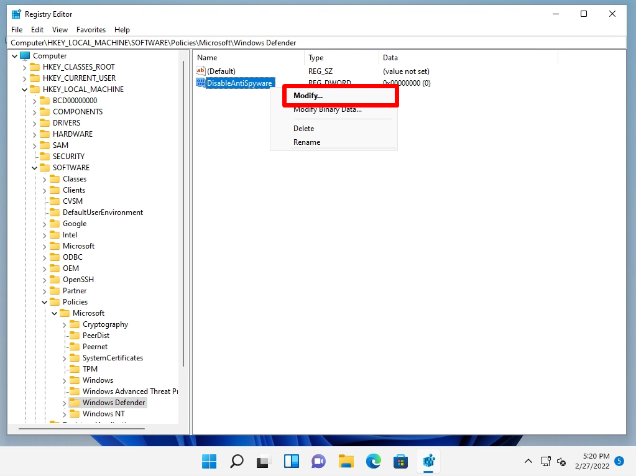This screenshot has width=636, height=476.
Task: Select the DisableAntiSpyware DWORD value icon
Action: [x=201, y=83]
